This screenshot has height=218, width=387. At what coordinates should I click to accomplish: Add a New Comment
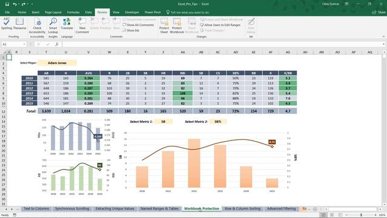click(82, 25)
